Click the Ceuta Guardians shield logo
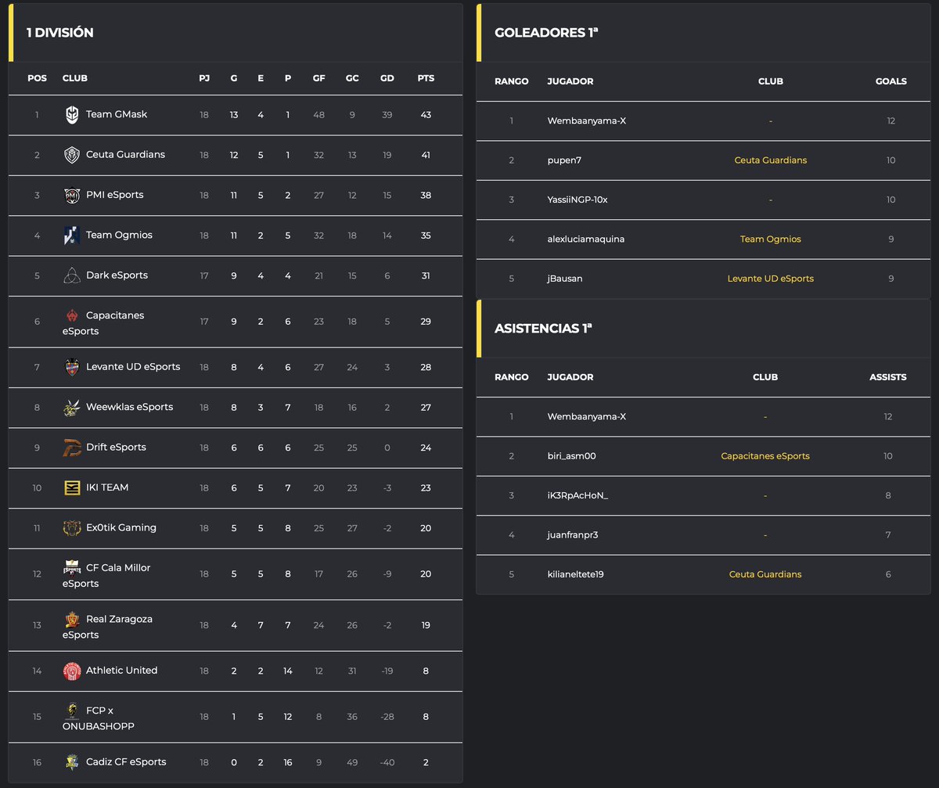 point(72,155)
